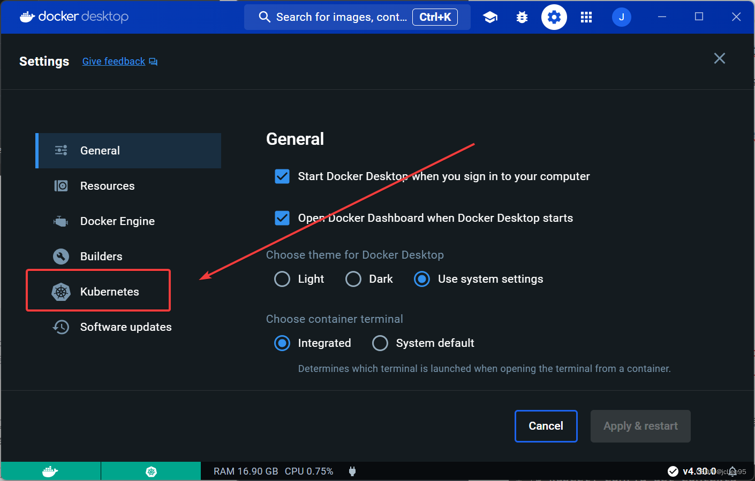This screenshot has height=481, width=755.
Task: Switch to Software updates settings
Action: 126,327
